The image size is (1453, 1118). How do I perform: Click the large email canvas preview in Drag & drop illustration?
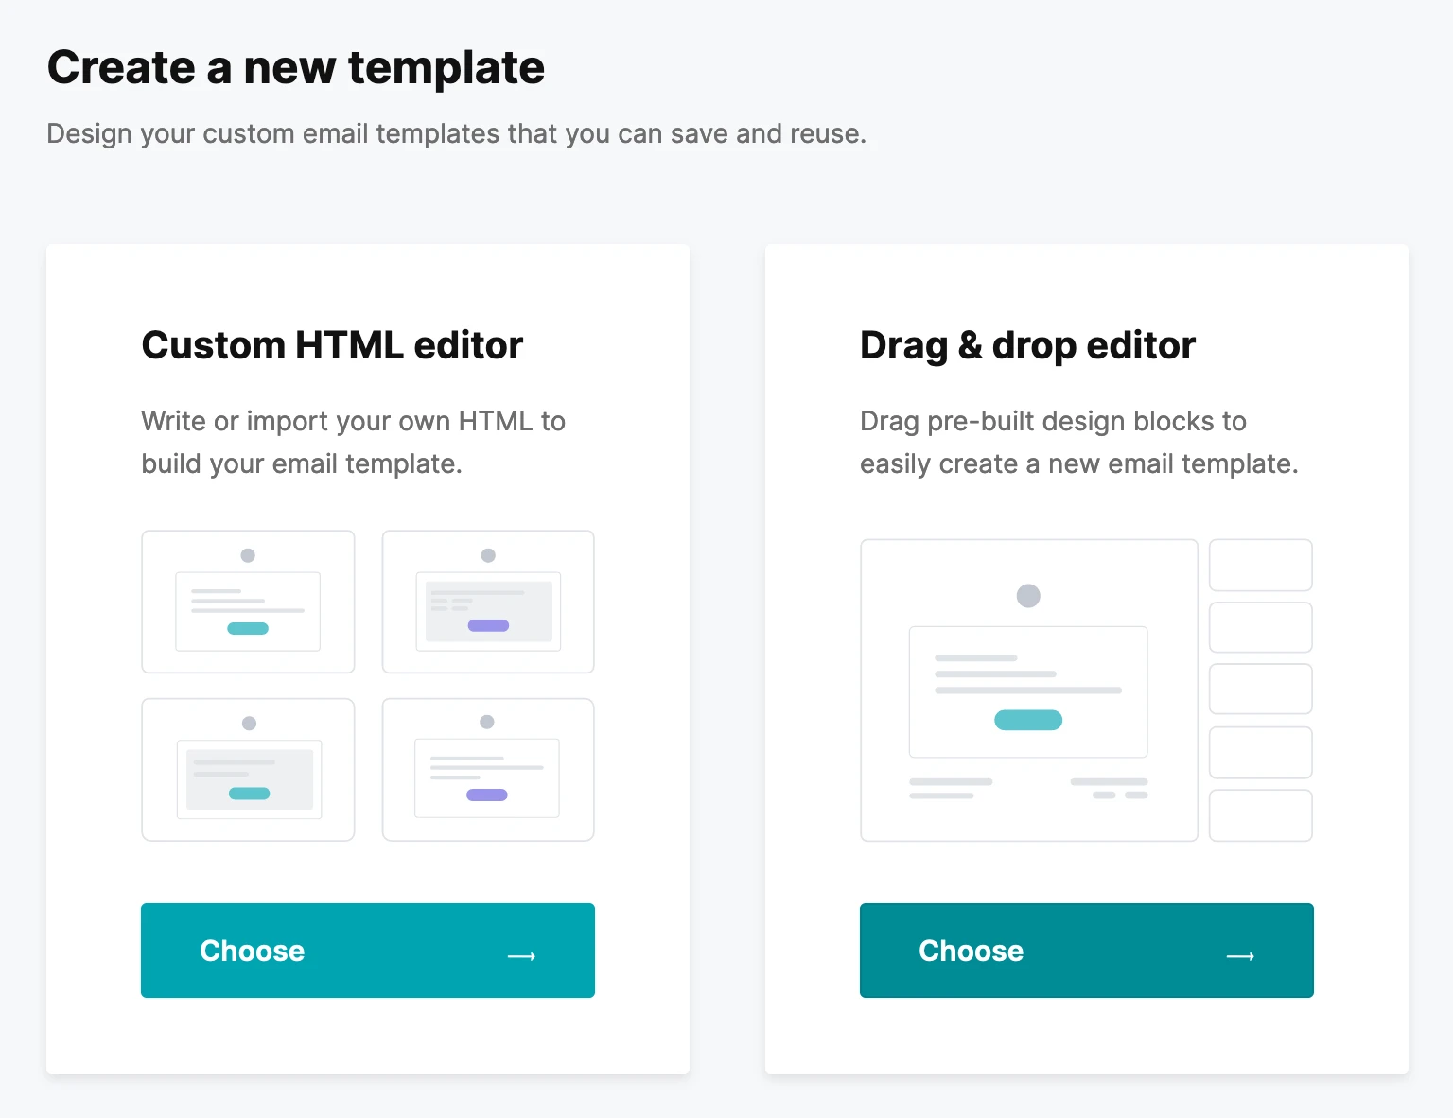pyautogui.click(x=1028, y=690)
